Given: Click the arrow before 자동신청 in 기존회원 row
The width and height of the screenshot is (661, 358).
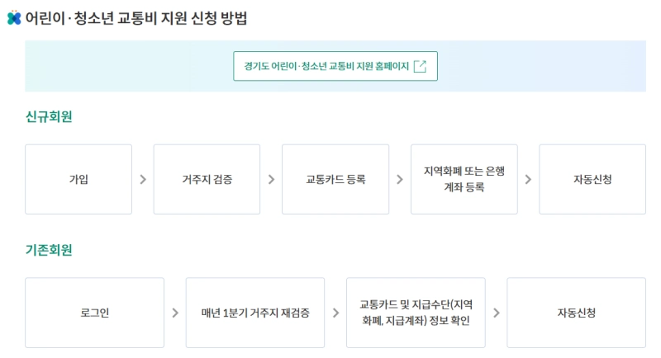Looking at the screenshot, I should tap(496, 313).
